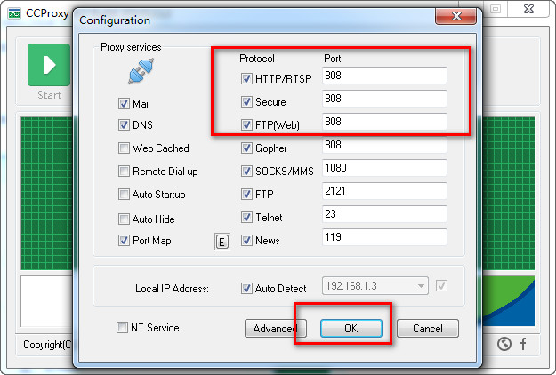Click the CCProxy window maximize button
This screenshot has width=556, height=375.
pos(496,9)
